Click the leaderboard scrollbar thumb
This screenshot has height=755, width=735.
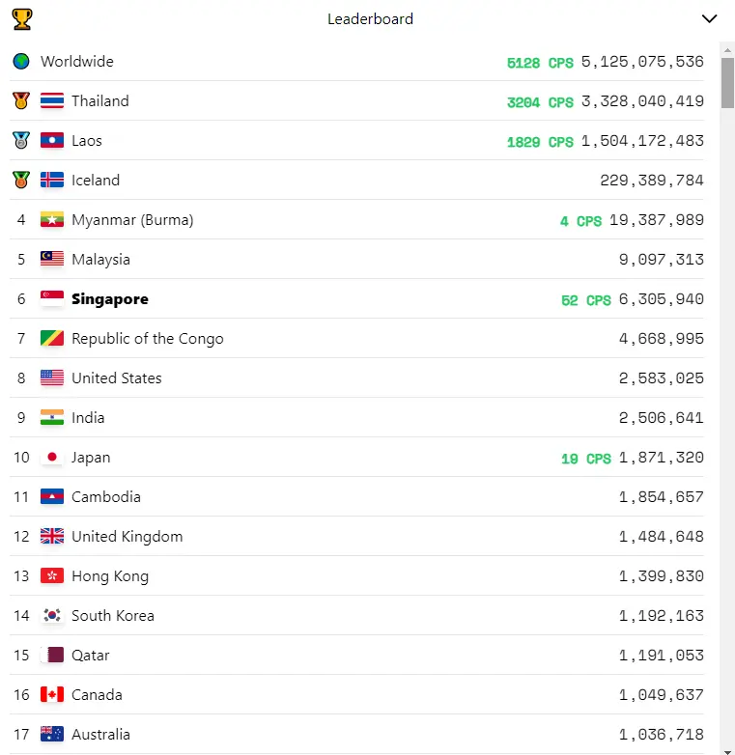click(x=727, y=83)
